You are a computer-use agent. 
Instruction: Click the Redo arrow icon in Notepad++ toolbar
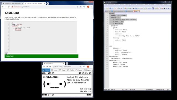(x=131, y=9)
